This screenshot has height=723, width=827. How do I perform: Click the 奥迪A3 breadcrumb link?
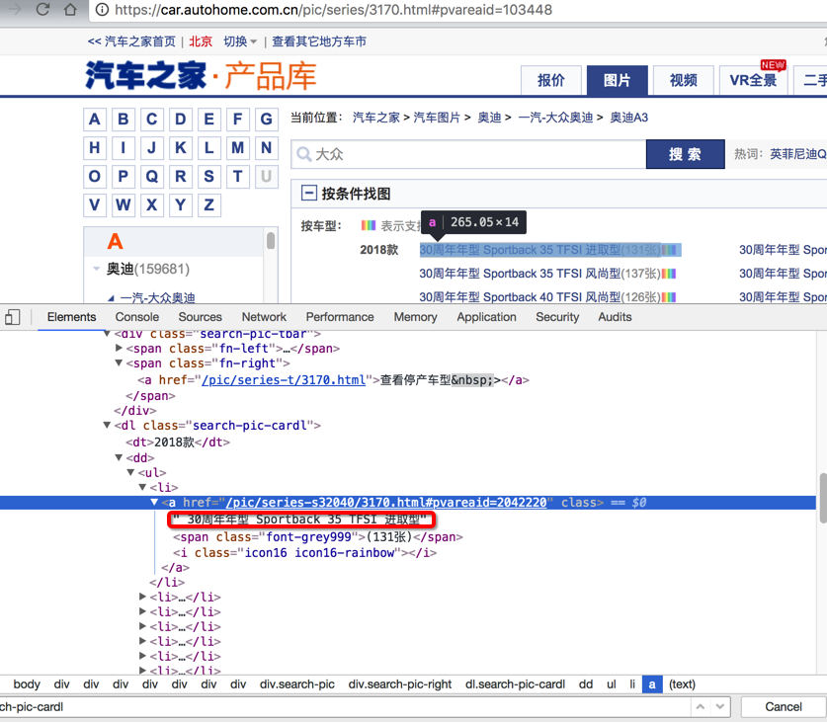click(x=628, y=118)
